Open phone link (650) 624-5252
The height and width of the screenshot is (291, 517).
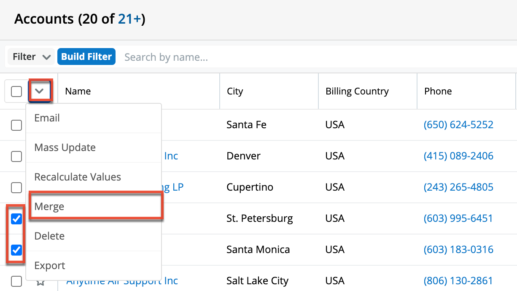click(458, 125)
